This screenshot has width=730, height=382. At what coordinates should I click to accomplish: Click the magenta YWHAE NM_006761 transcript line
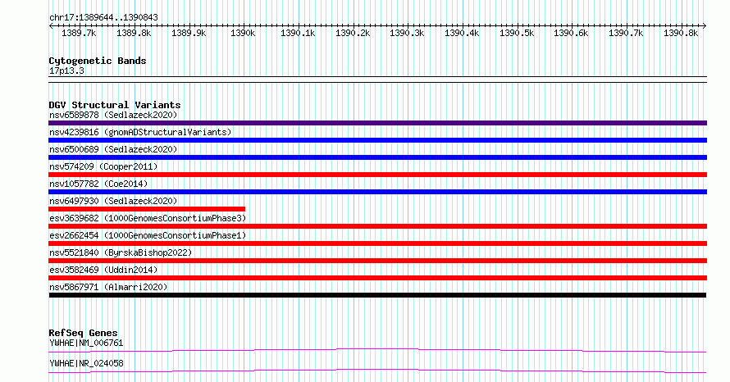pyautogui.click(x=377, y=350)
